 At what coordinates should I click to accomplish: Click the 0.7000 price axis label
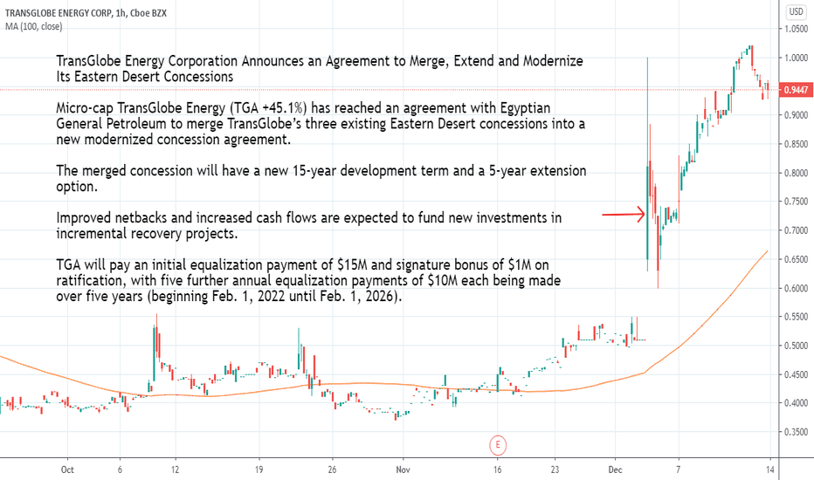796,230
